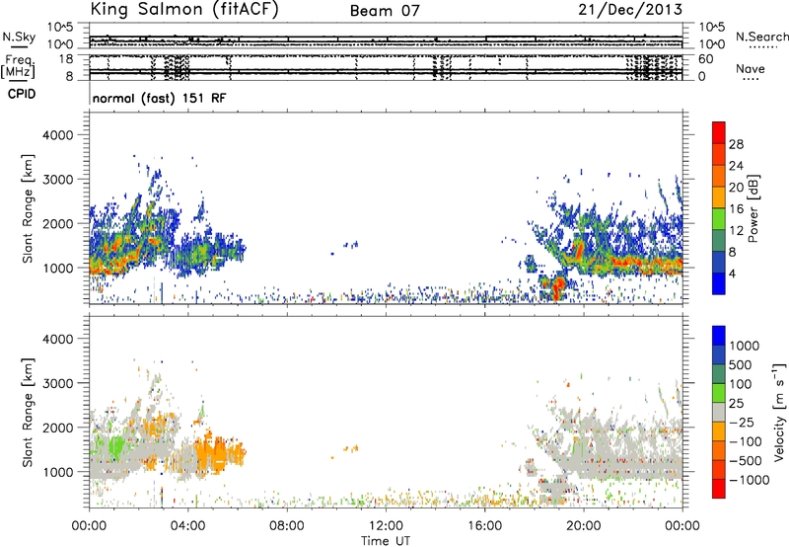The image size is (789, 547).
Task: Click the "24" power colorbar tick label
Action: click(736, 166)
